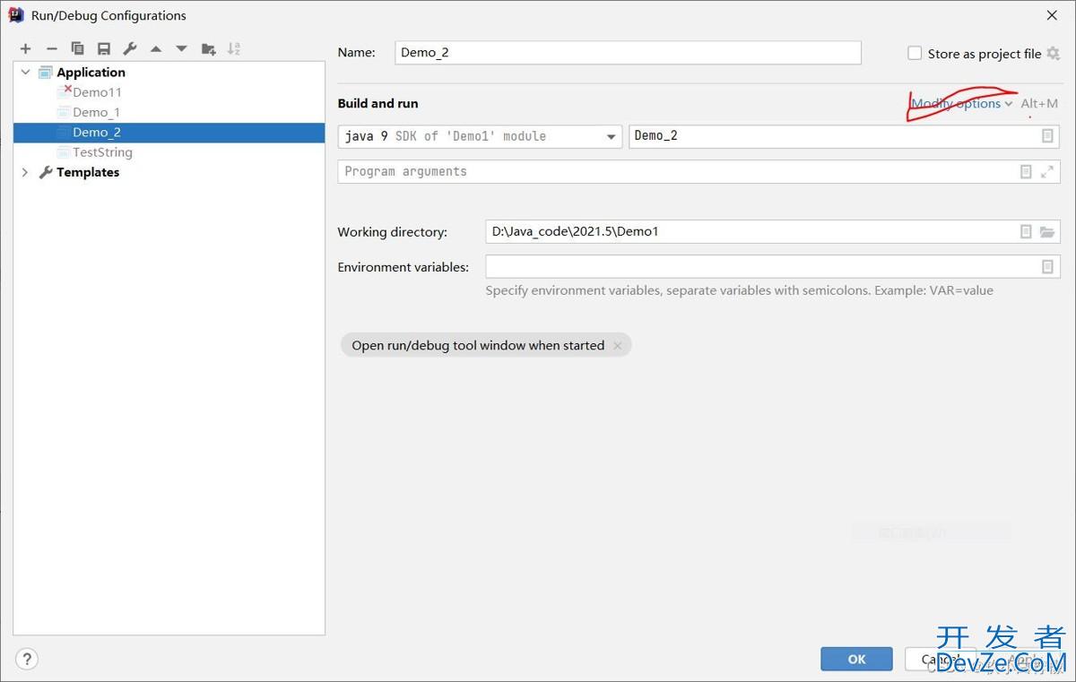Click the Environment variables input field
Viewport: 1076px width, 682px height.
tap(762, 267)
